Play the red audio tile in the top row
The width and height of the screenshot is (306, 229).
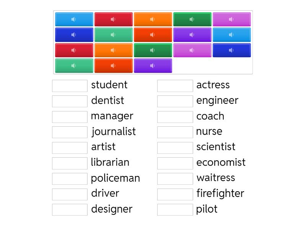113,19
